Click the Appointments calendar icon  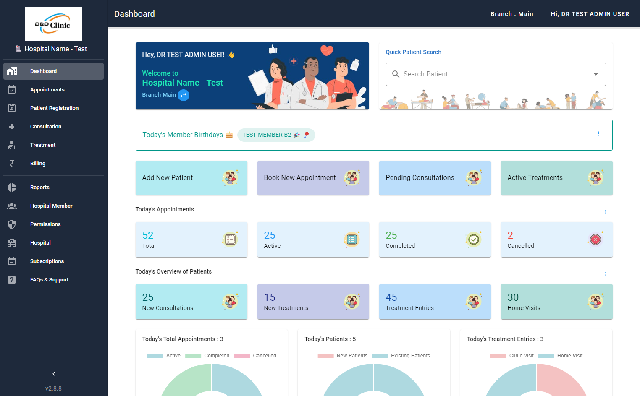pyautogui.click(x=12, y=90)
